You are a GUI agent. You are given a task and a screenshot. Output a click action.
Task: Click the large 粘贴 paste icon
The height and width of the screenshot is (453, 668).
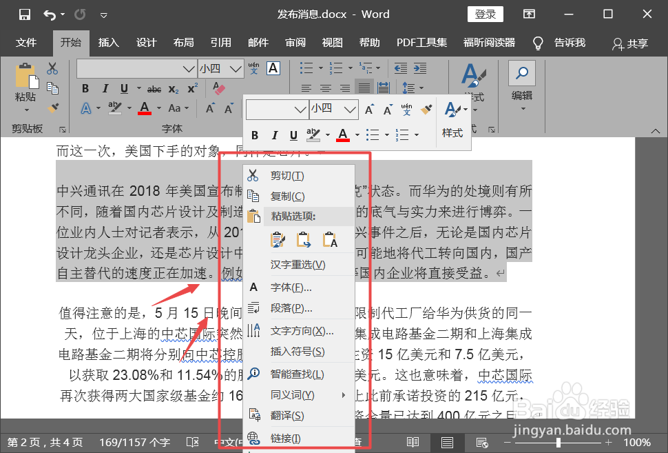tap(26, 77)
